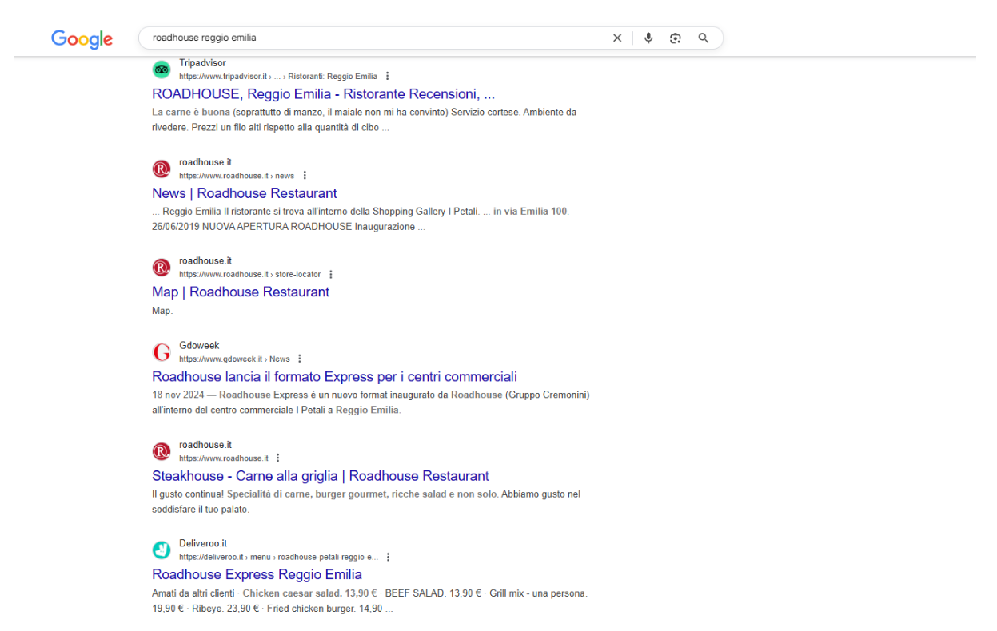
Task: Click the Gdoweek favicon
Action: [162, 351]
